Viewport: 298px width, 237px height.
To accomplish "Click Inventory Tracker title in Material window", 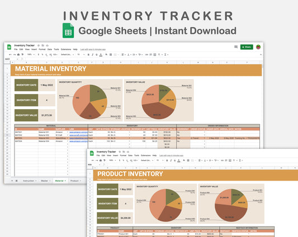I will coord(25,46).
